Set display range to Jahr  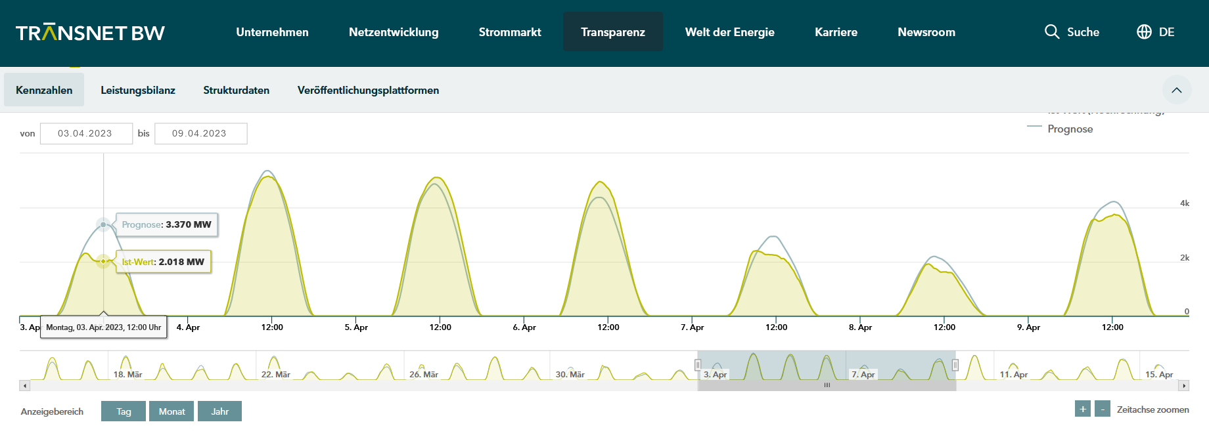pyautogui.click(x=219, y=411)
